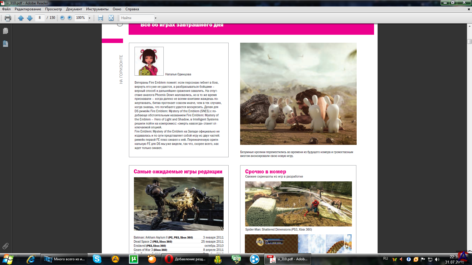Open uTorrent from the taskbar

point(134,259)
